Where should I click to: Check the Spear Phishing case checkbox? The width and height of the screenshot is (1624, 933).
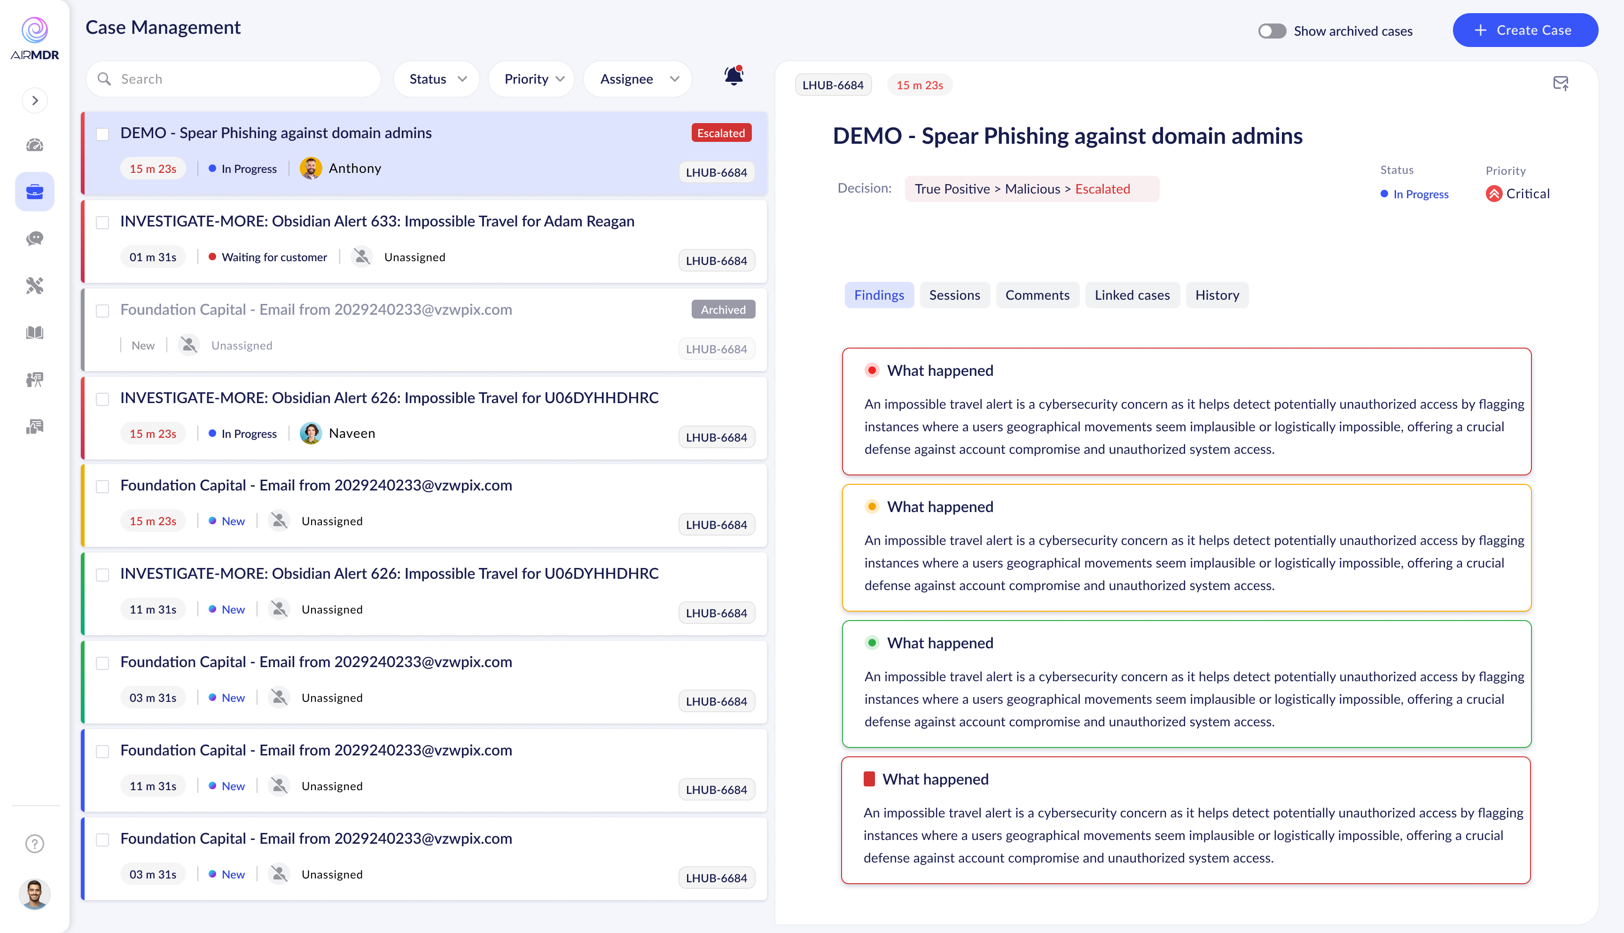tap(102, 134)
